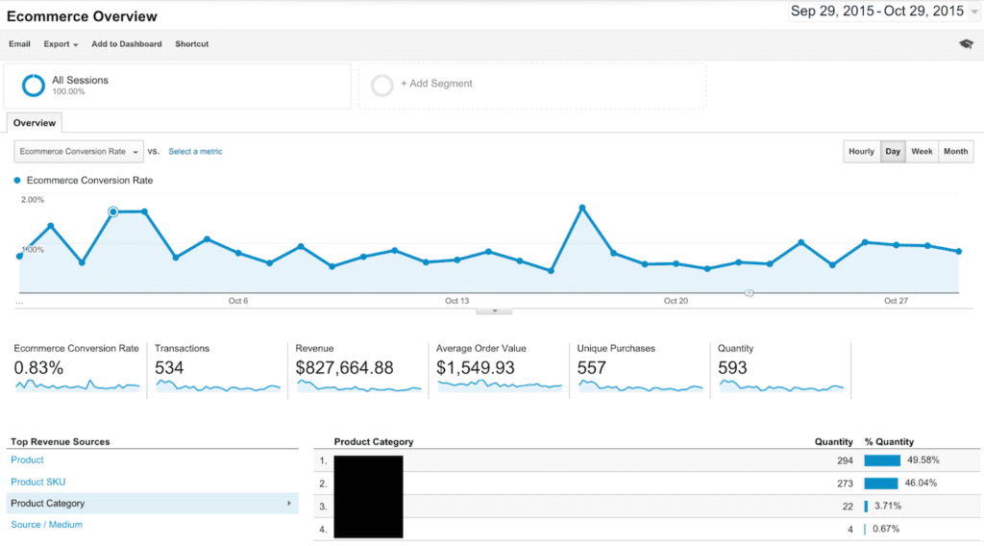Open the graduation cap education icon
Screen dimensions: 984x546
coord(966,44)
